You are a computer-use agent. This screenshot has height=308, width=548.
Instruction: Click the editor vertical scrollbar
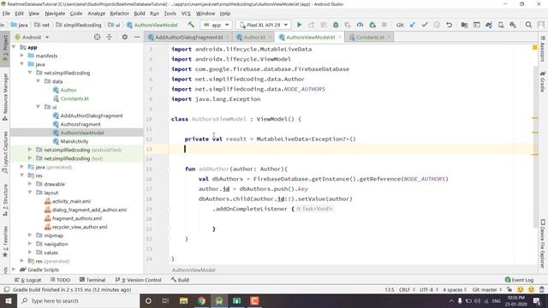[x=536, y=146]
